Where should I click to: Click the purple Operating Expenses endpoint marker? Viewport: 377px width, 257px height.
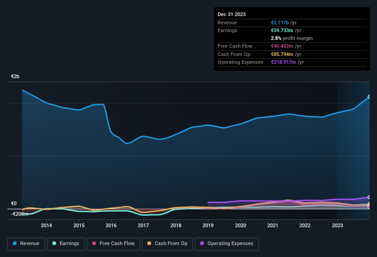[369, 197]
